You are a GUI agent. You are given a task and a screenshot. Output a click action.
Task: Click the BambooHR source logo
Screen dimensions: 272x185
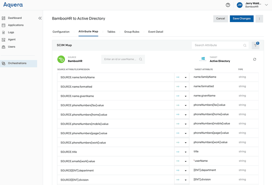click(x=61, y=59)
